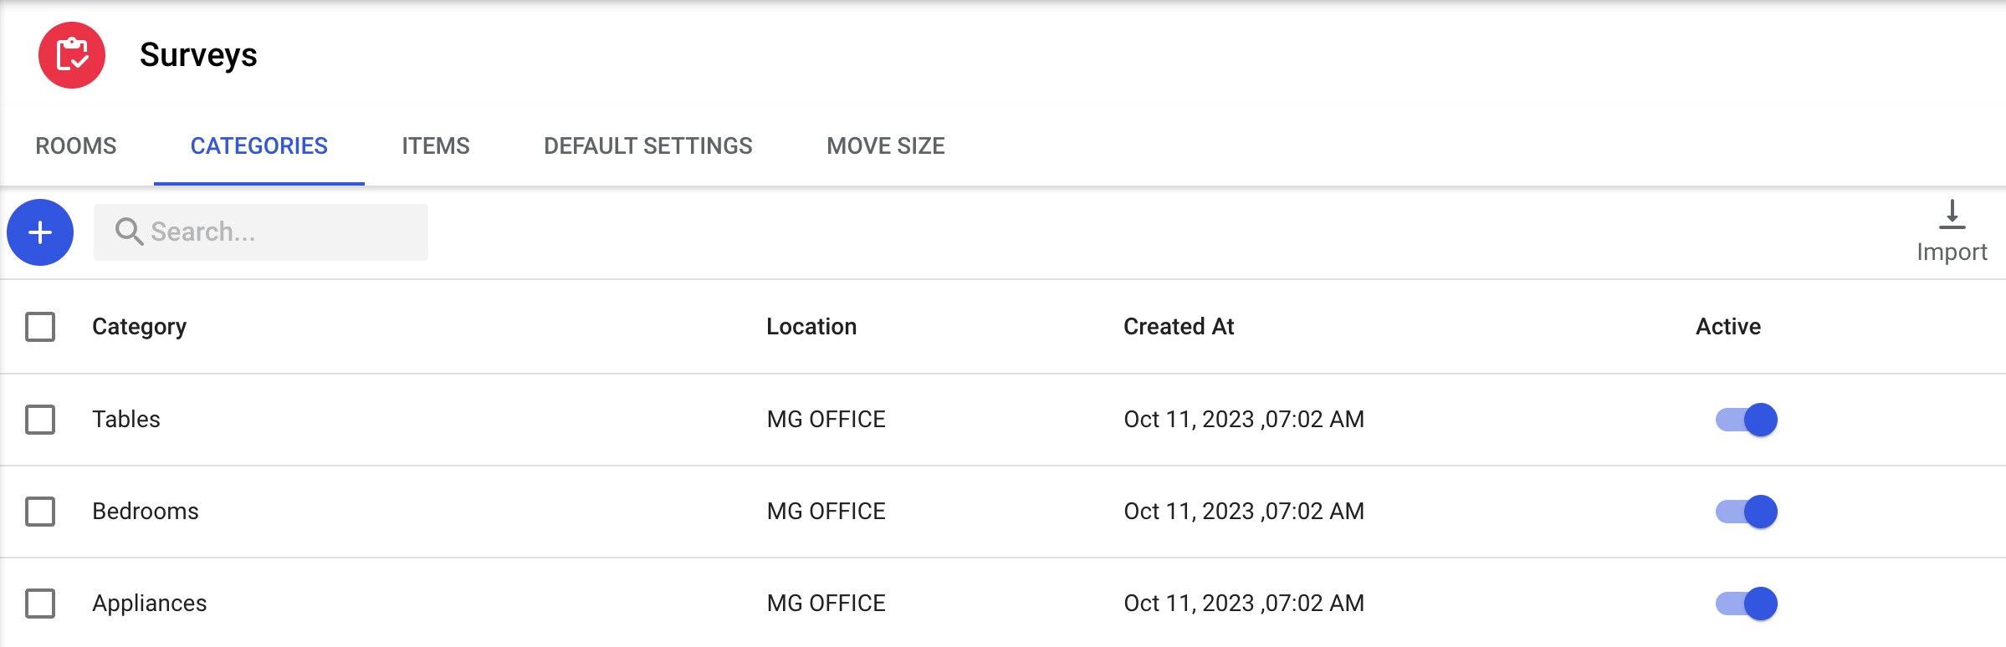Viewport: 2006px width, 647px height.
Task: Click the Created At column header
Action: (x=1178, y=327)
